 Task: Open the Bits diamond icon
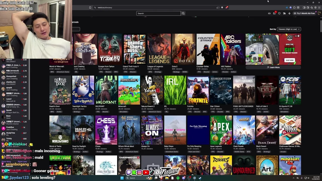289,13
